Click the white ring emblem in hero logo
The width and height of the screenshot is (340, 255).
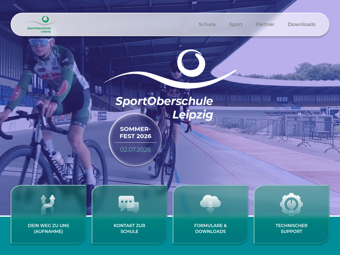tap(191, 63)
